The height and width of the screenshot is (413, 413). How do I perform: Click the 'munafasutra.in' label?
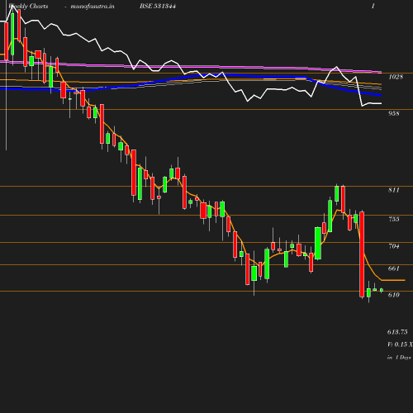93,6
